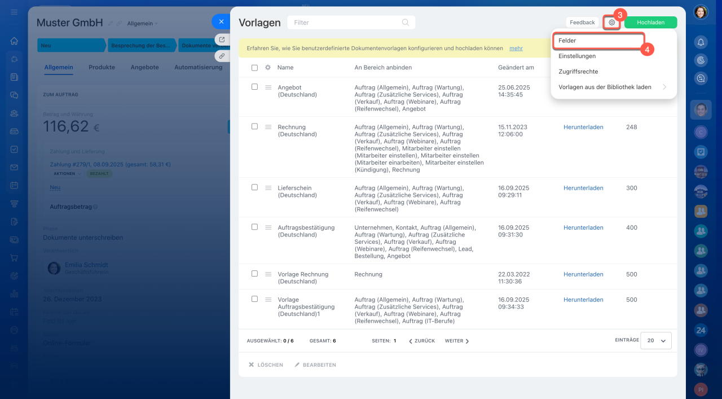The width and height of the screenshot is (722, 399).
Task: Copy the page link via the chain icon
Action: [222, 56]
